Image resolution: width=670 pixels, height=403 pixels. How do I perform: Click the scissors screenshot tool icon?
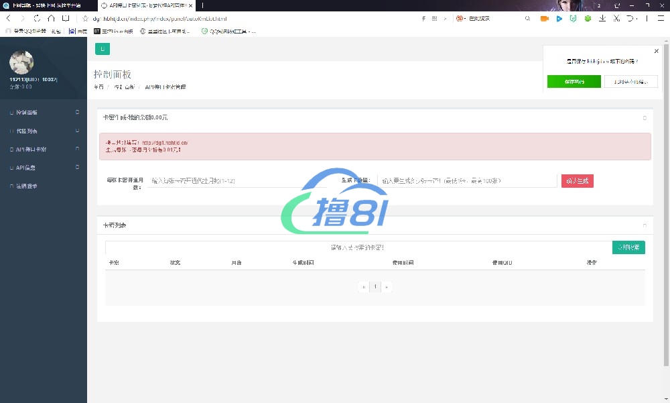pyautogui.click(x=616, y=19)
